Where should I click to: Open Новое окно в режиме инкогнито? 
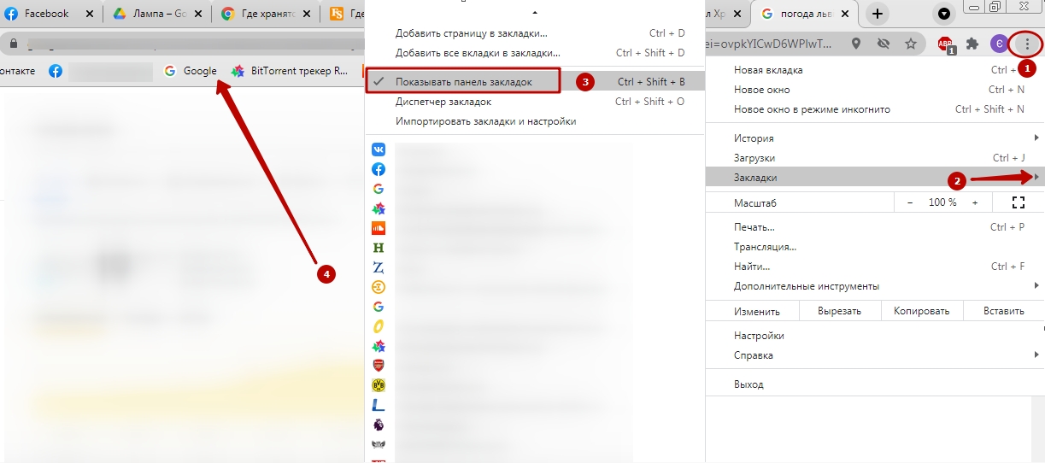click(x=875, y=109)
